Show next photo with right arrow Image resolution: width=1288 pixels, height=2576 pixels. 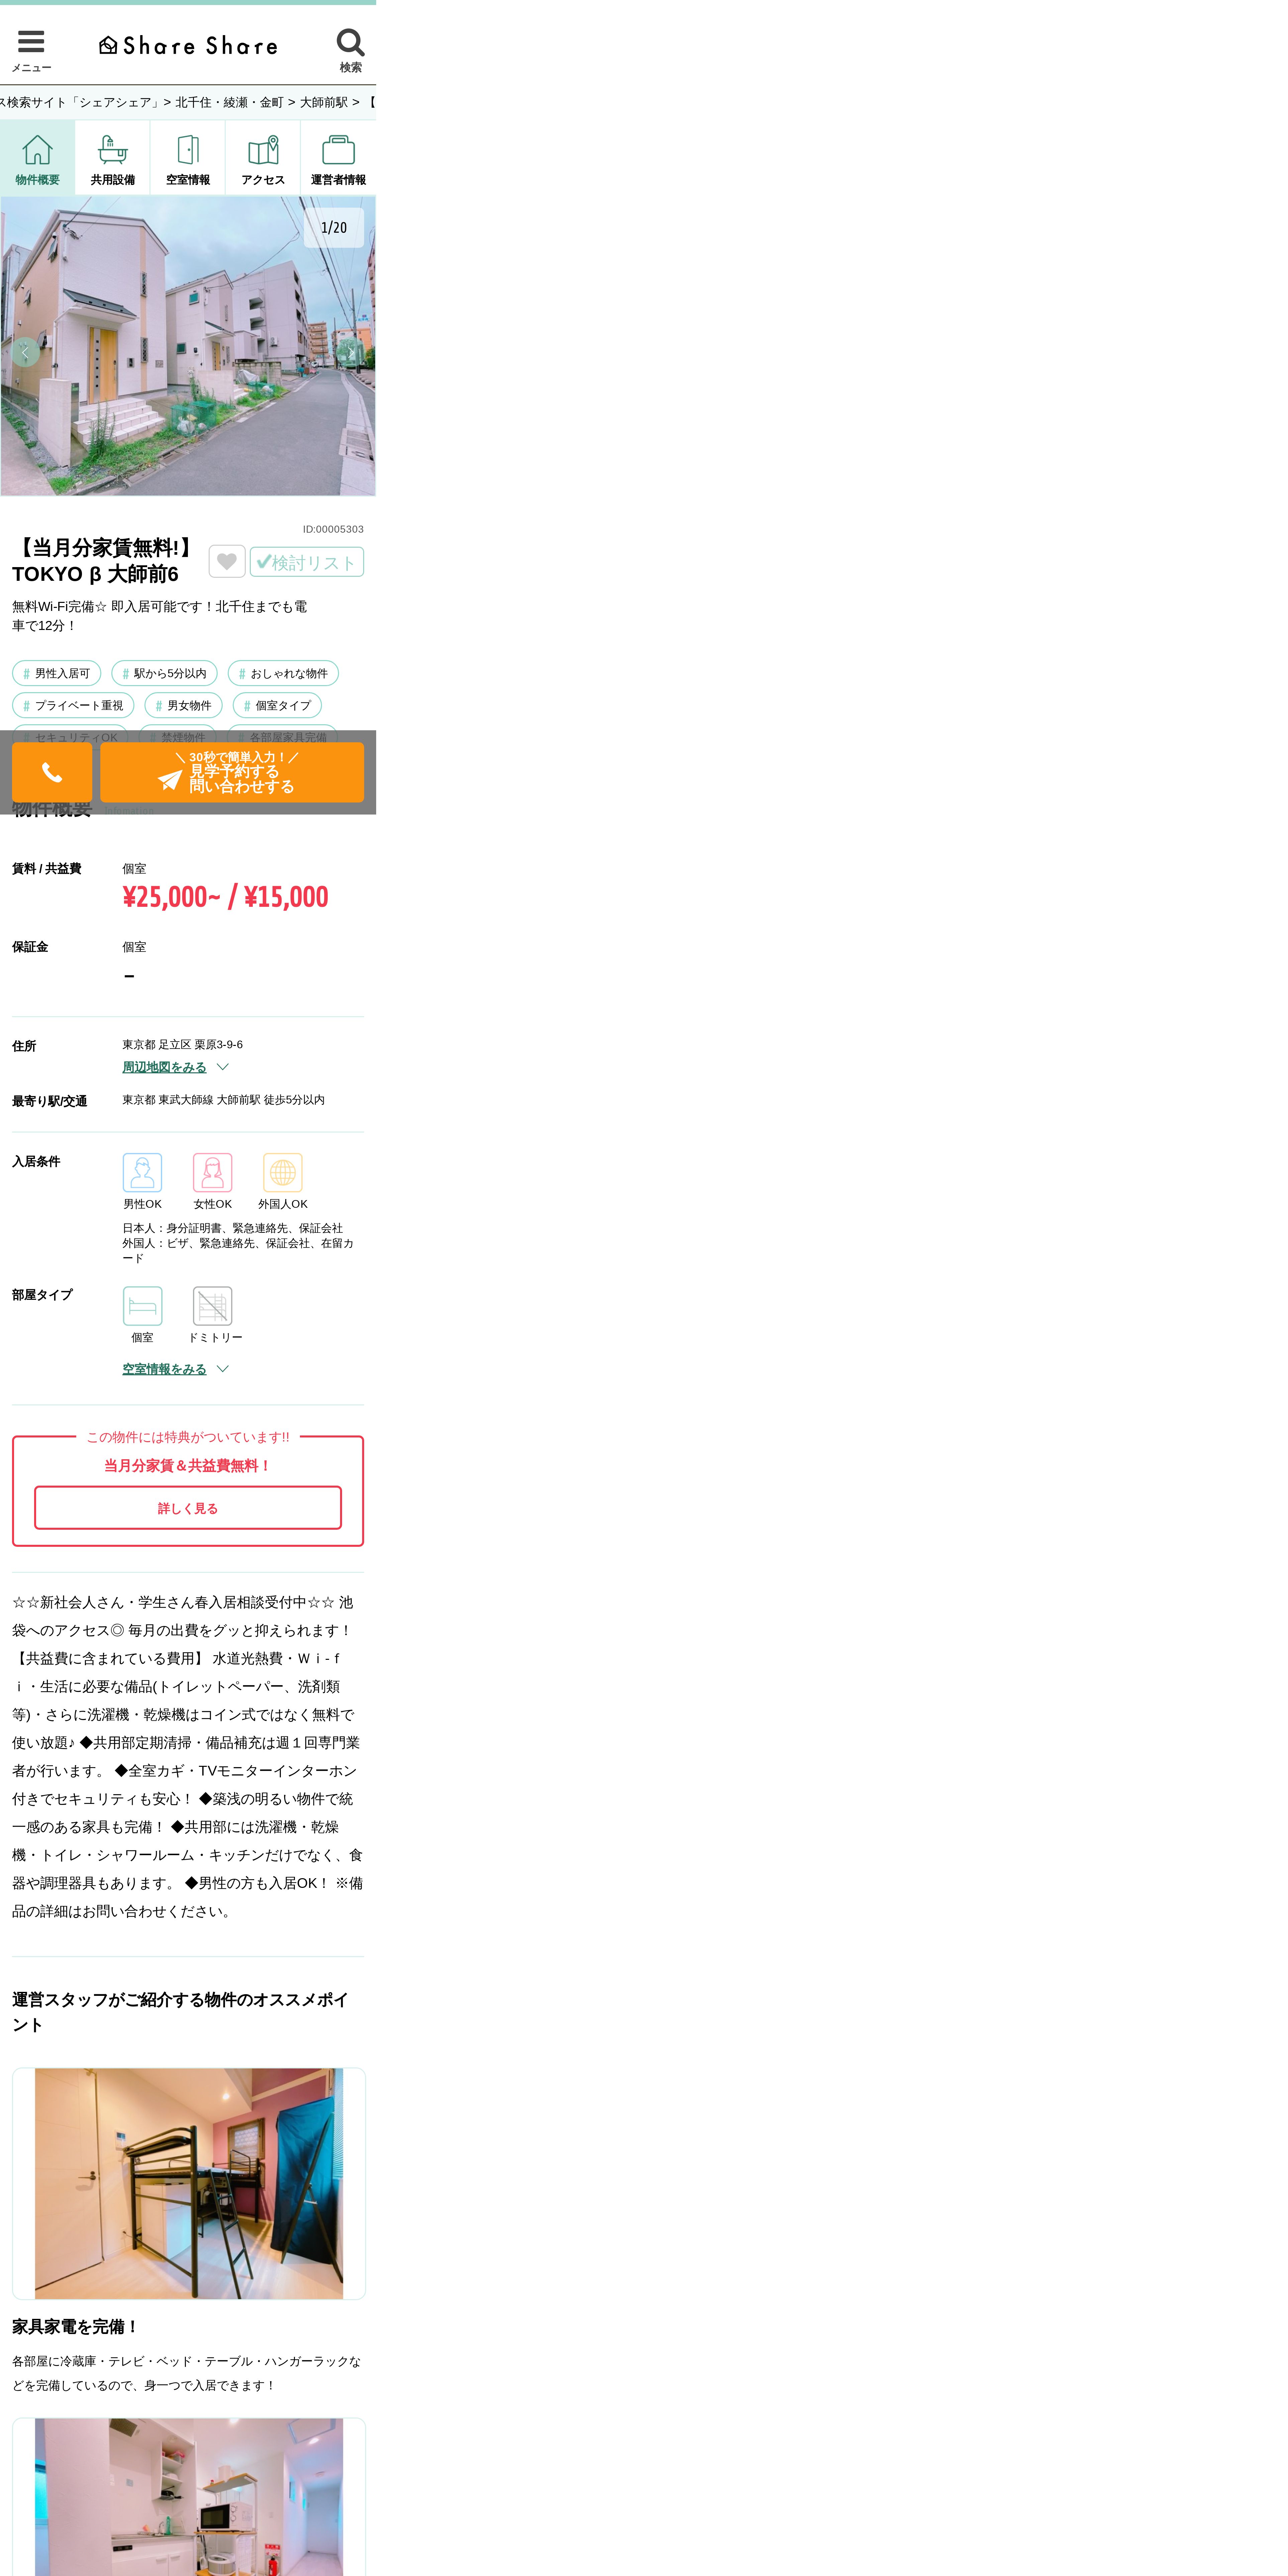coord(351,352)
